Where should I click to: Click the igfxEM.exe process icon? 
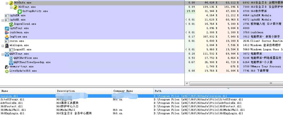tap(7, 16)
